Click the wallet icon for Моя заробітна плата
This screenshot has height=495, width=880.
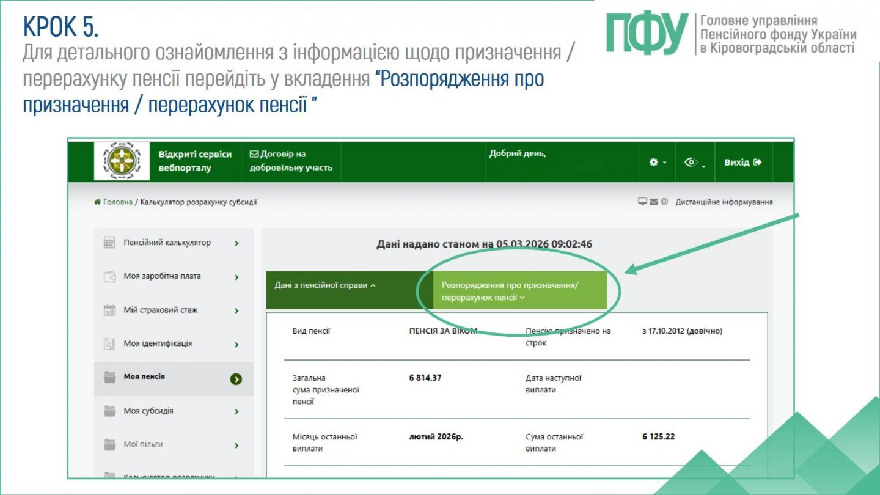pos(108,276)
